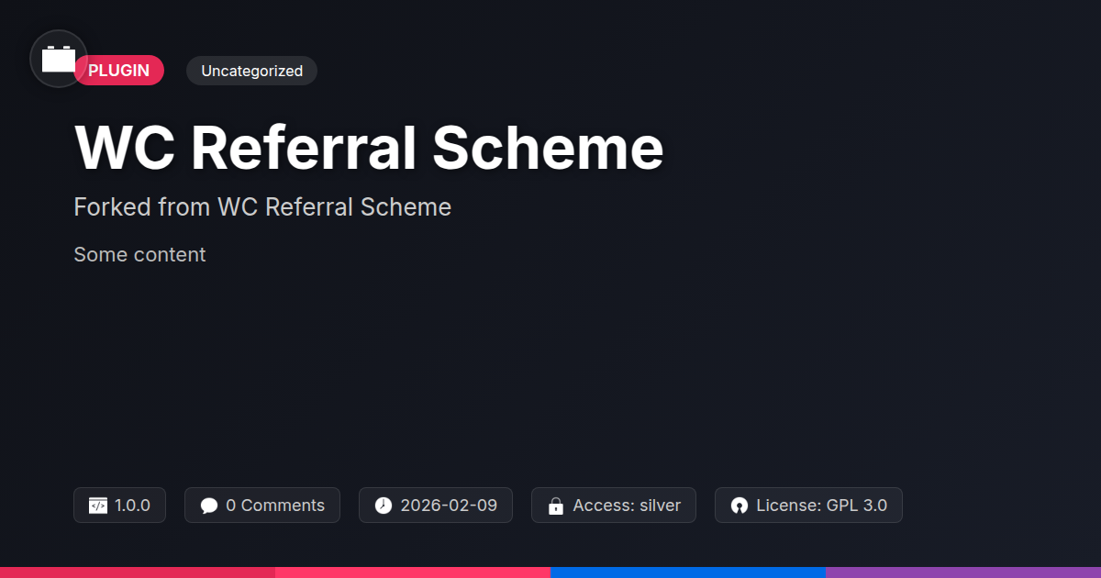The width and height of the screenshot is (1101, 578).
Task: Click the 1.0.0 version badge
Action: click(119, 506)
